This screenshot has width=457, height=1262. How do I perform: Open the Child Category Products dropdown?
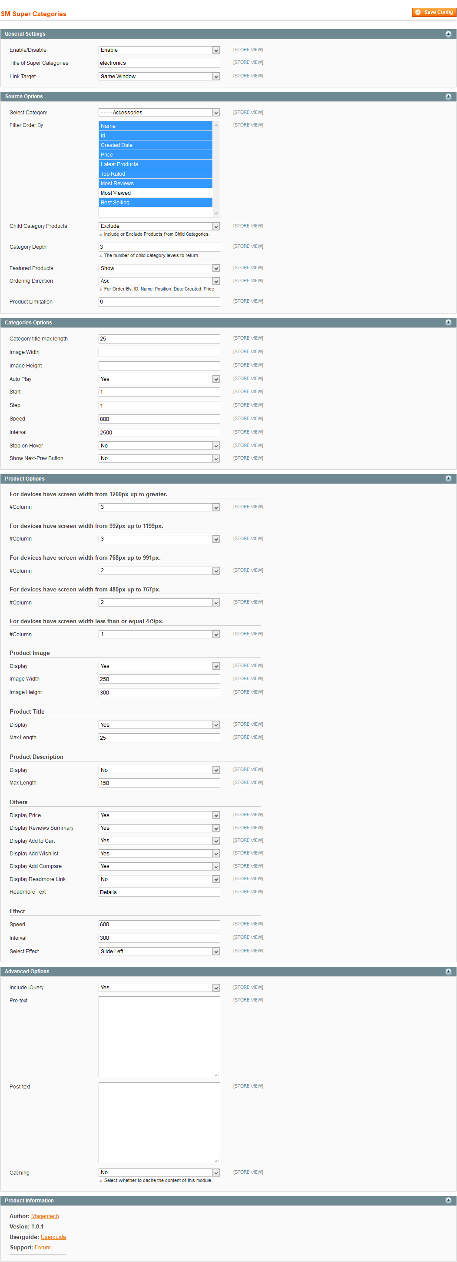coord(159,227)
